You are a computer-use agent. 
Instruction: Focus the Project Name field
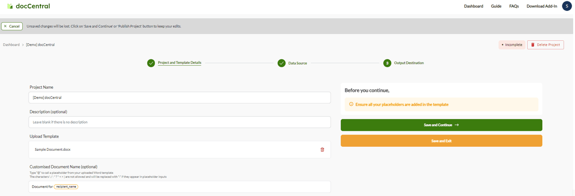(180, 97)
